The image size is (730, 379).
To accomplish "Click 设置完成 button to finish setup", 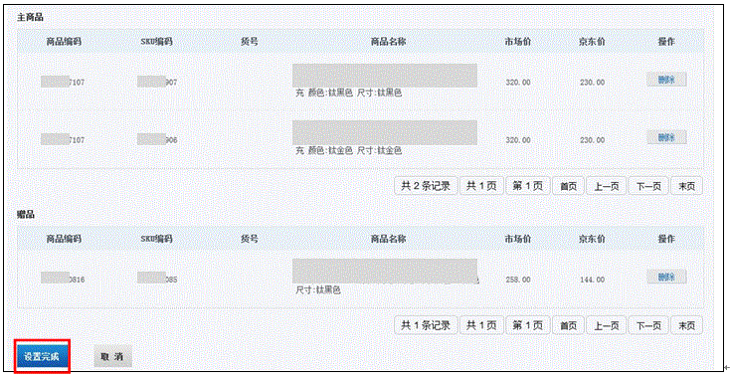I will coord(42,357).
